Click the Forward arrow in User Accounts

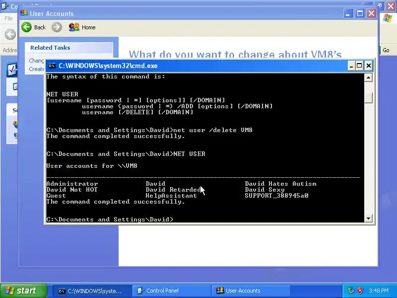[57, 27]
